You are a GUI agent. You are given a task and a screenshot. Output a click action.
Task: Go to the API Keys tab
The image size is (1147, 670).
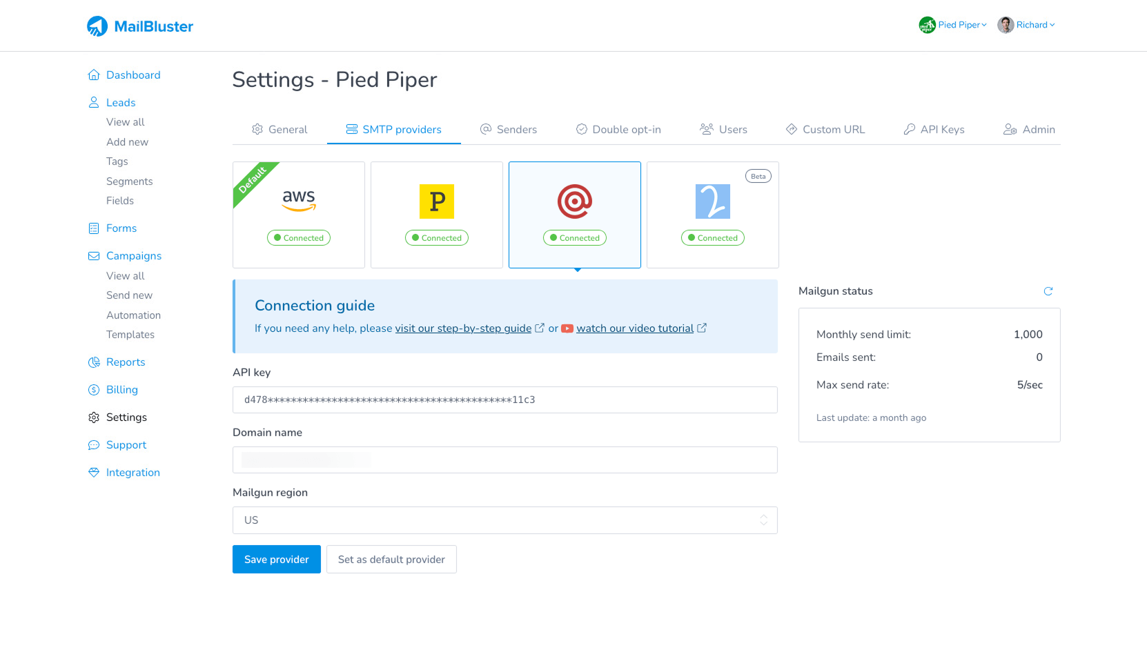click(x=934, y=130)
